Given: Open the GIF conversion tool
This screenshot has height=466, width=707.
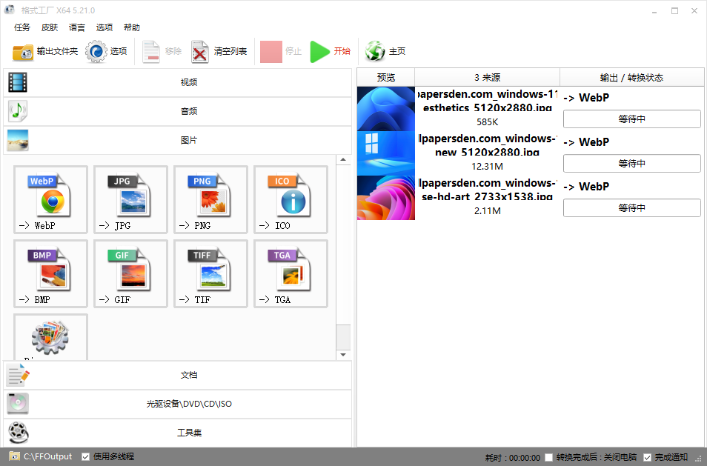Looking at the screenshot, I should tap(130, 273).
